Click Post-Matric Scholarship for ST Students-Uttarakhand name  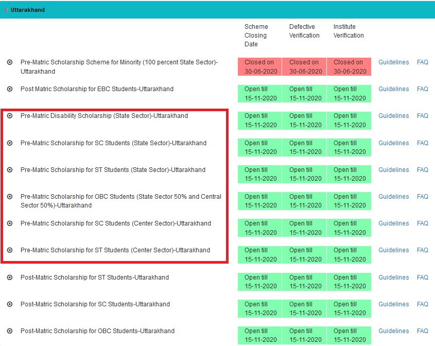(95, 278)
